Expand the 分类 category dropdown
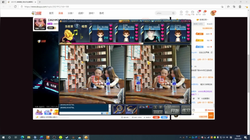 (x=70, y=13)
